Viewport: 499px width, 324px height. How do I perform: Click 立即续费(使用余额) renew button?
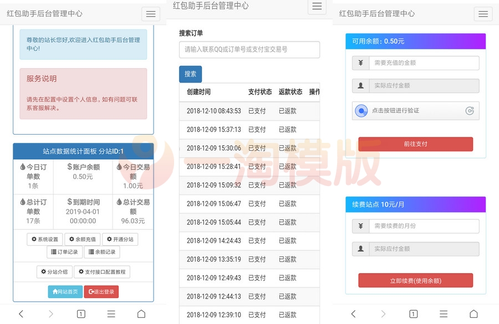[416, 281]
